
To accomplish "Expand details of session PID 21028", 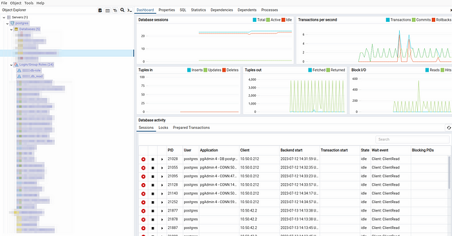I will [x=162, y=159].
